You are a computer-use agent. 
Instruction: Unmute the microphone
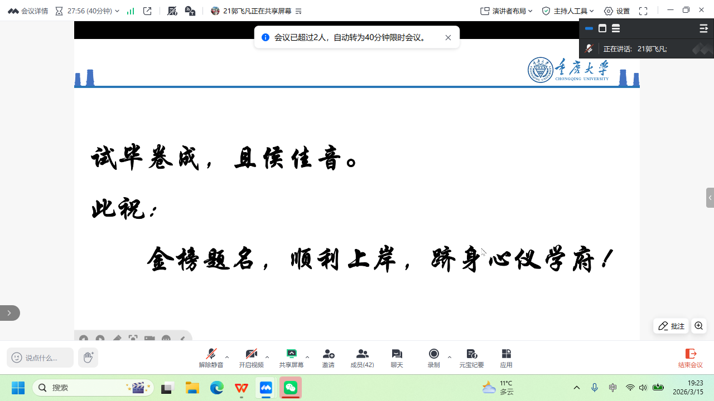coord(211,358)
